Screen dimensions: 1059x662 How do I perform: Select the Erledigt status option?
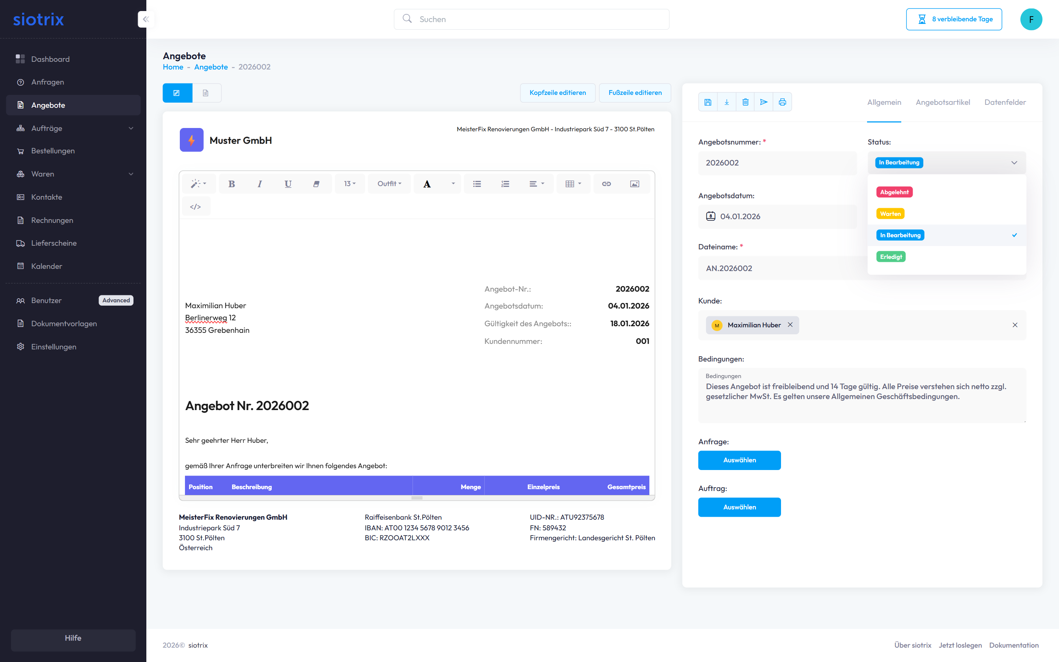click(x=891, y=257)
